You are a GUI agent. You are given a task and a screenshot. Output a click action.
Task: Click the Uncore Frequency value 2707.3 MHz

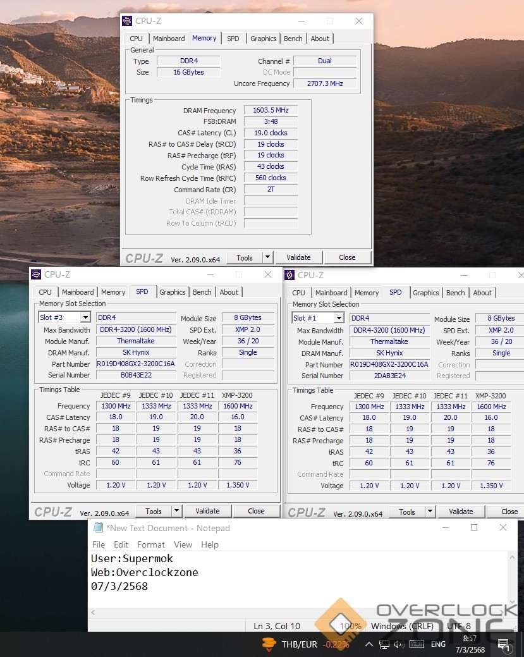[325, 83]
